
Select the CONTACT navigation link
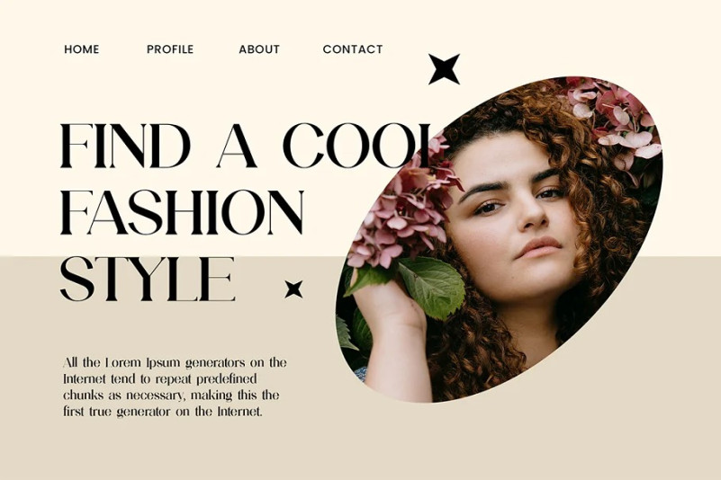[x=353, y=49]
